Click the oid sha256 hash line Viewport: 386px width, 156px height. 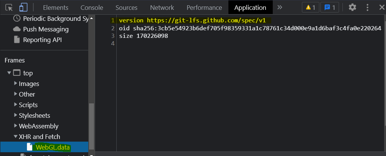click(250, 28)
